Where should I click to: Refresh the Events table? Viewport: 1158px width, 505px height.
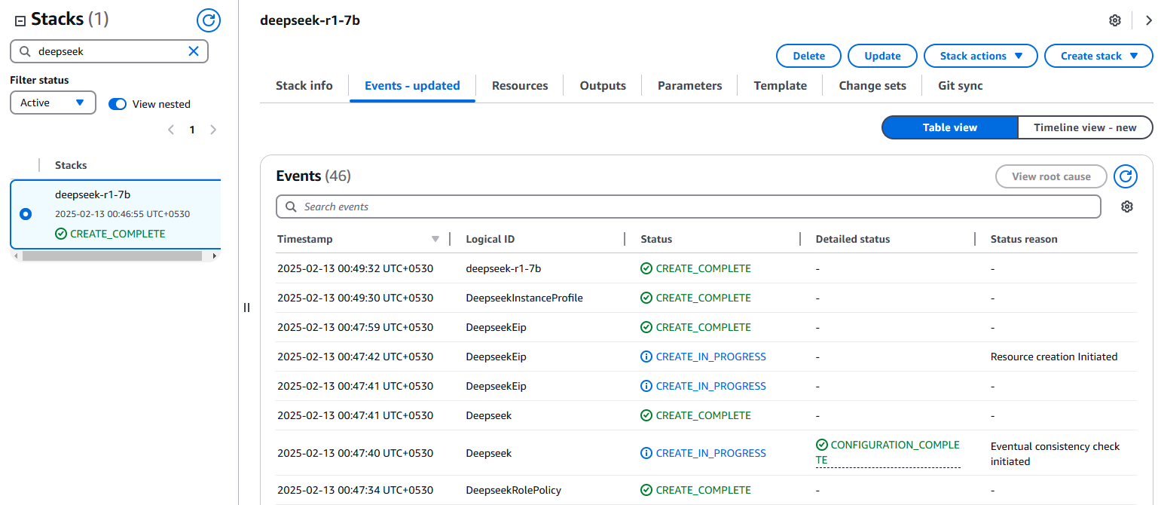pyautogui.click(x=1126, y=176)
